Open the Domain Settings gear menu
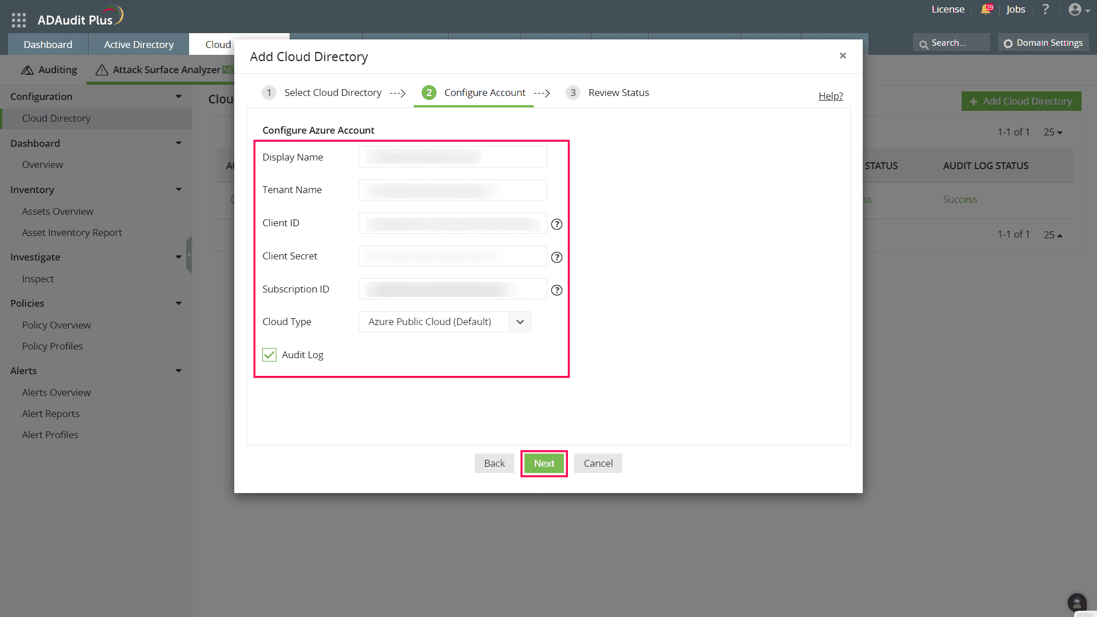This screenshot has width=1097, height=617. [1043, 42]
